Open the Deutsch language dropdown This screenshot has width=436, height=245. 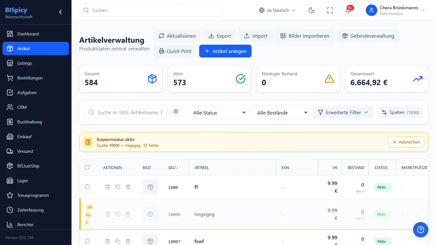(x=277, y=10)
